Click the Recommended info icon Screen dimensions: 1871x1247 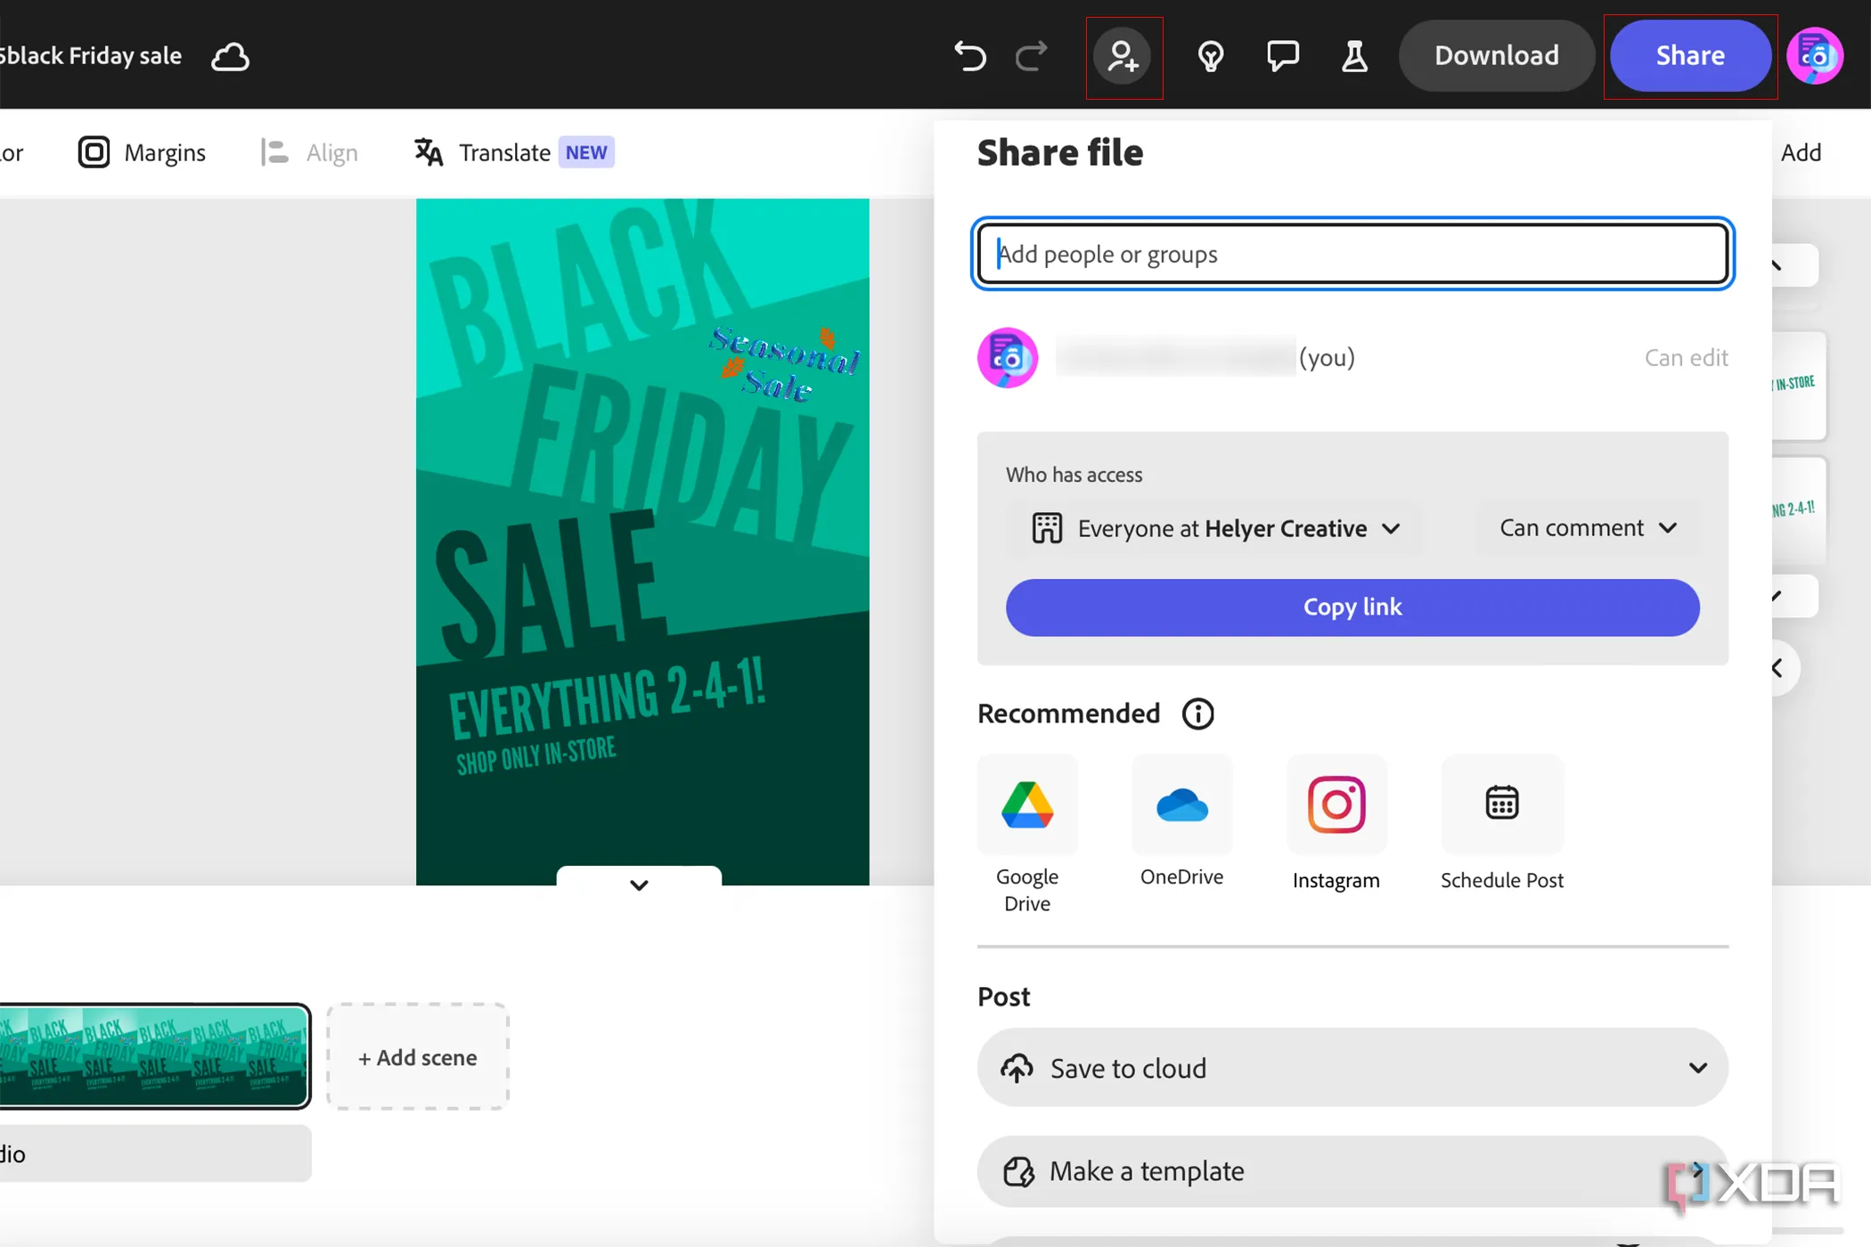click(x=1197, y=713)
